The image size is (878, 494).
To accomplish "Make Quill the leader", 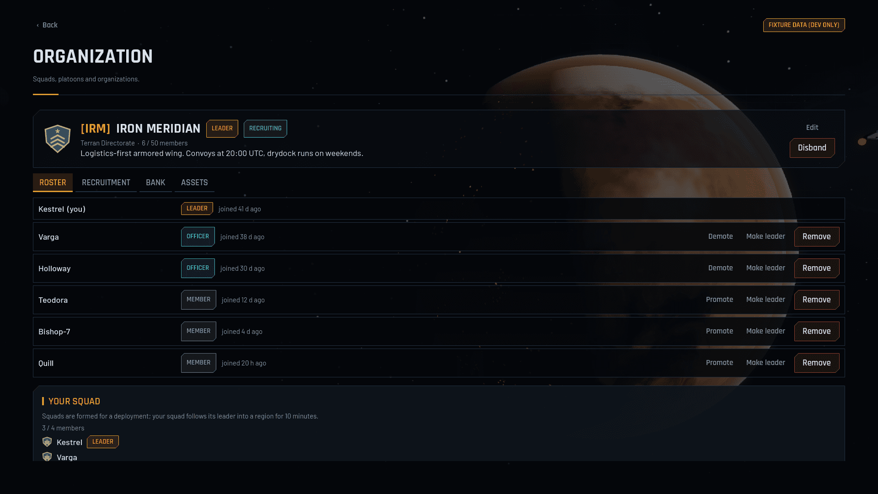I will tap(766, 363).
